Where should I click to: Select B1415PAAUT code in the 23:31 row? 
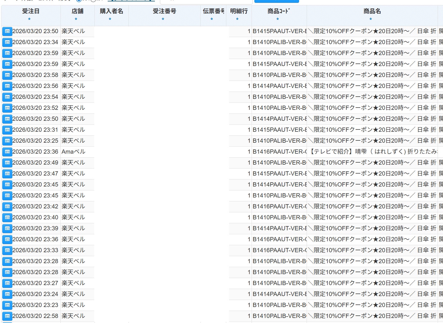279,130
